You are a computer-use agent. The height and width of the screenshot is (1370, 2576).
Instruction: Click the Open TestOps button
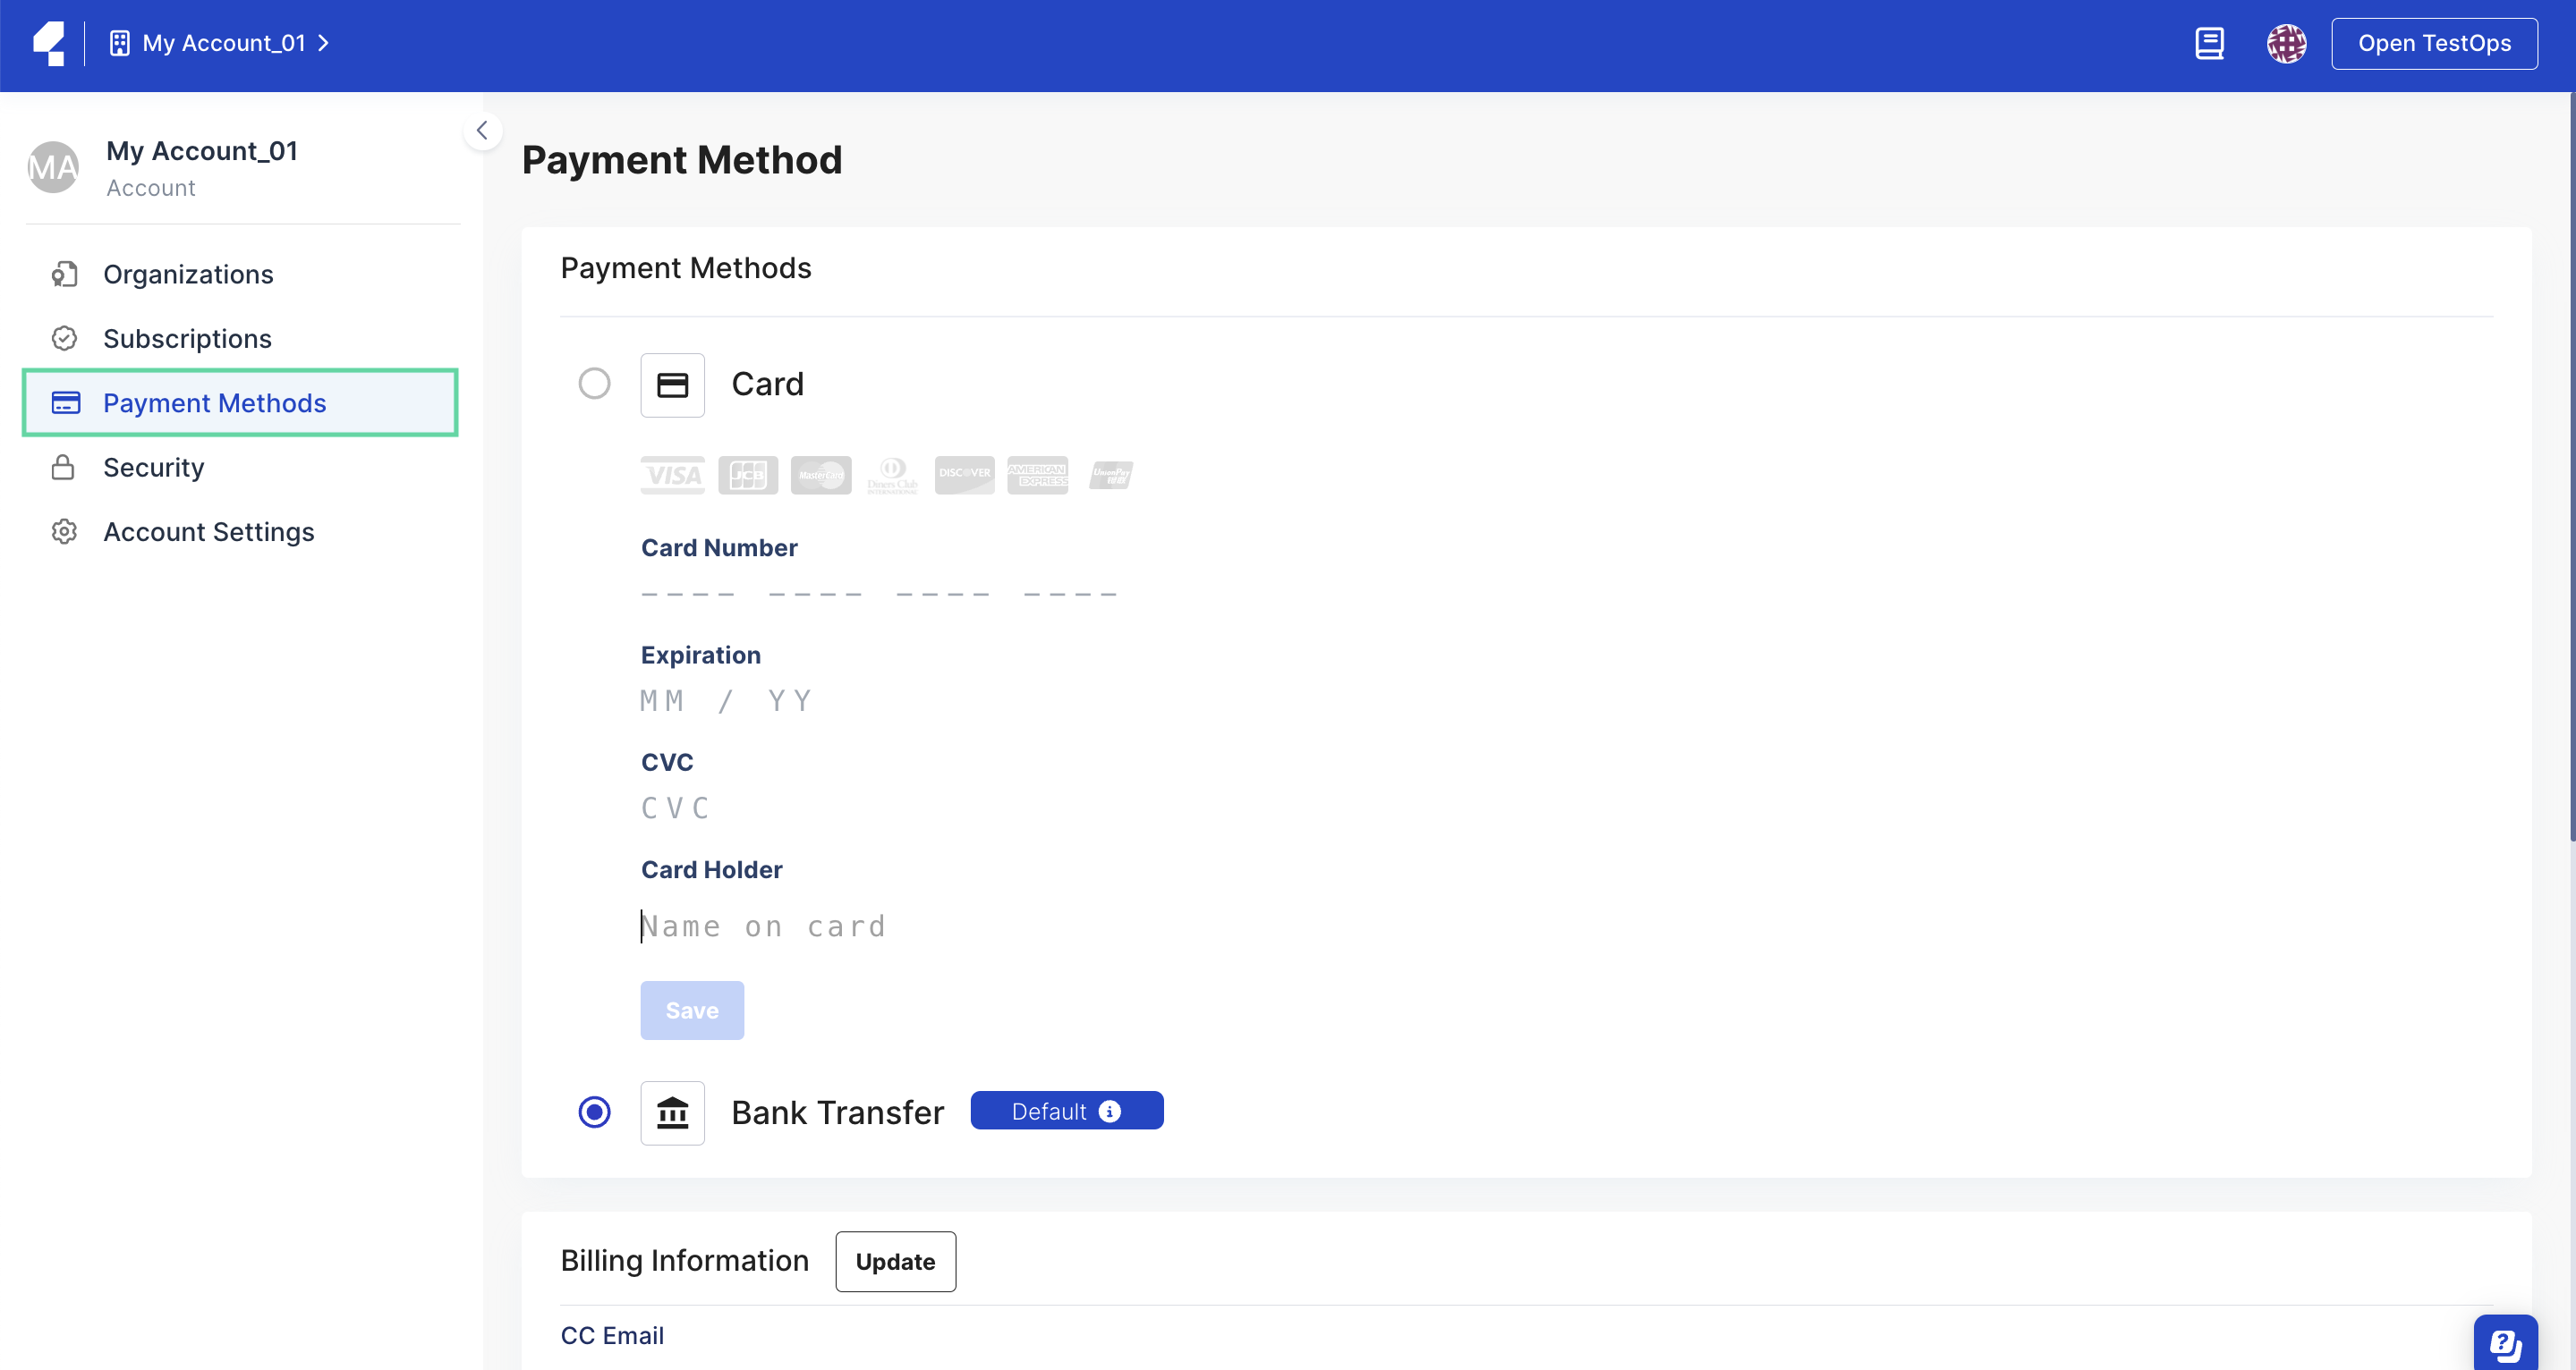coord(2434,43)
